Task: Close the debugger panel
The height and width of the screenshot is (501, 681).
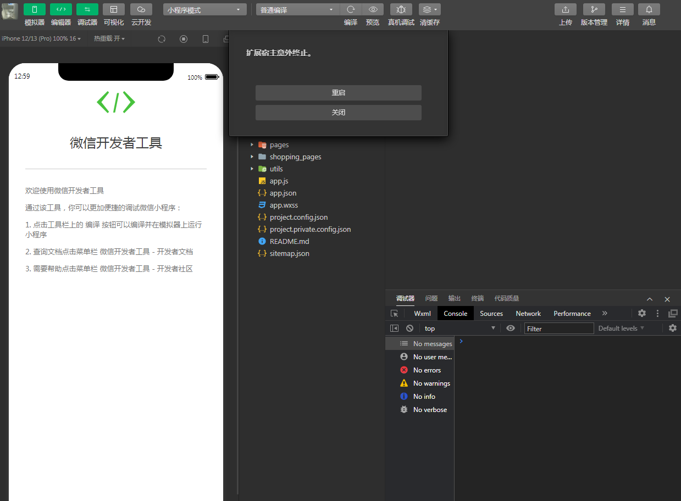Action: (x=667, y=299)
